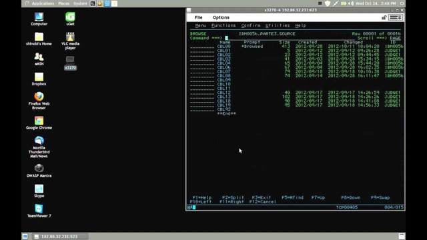Click the power/shutdown icon in the top panel
The width and height of the screenshot is (427, 240).
click(402, 3)
